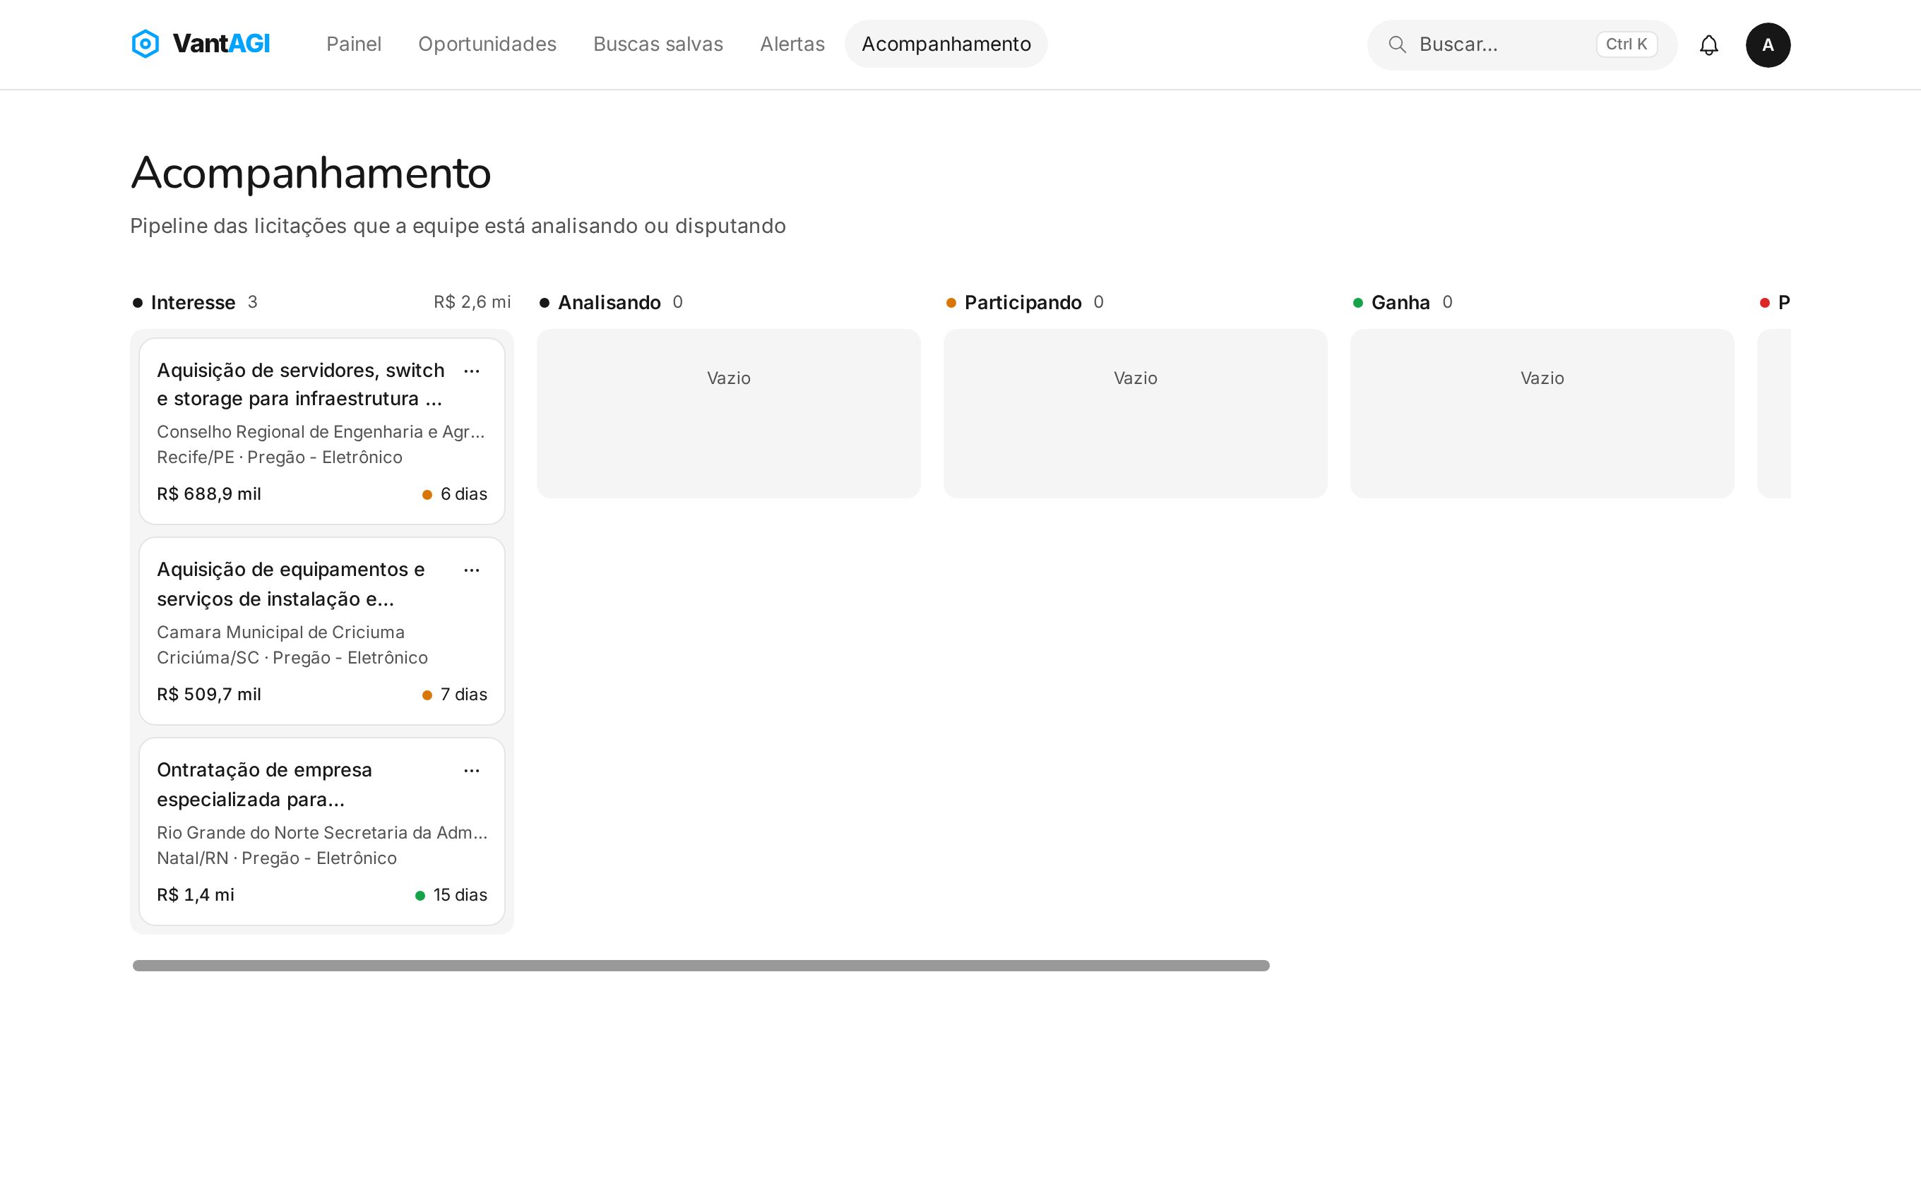Click the Participando column header
This screenshot has height=1200, width=1921.
tap(1023, 302)
